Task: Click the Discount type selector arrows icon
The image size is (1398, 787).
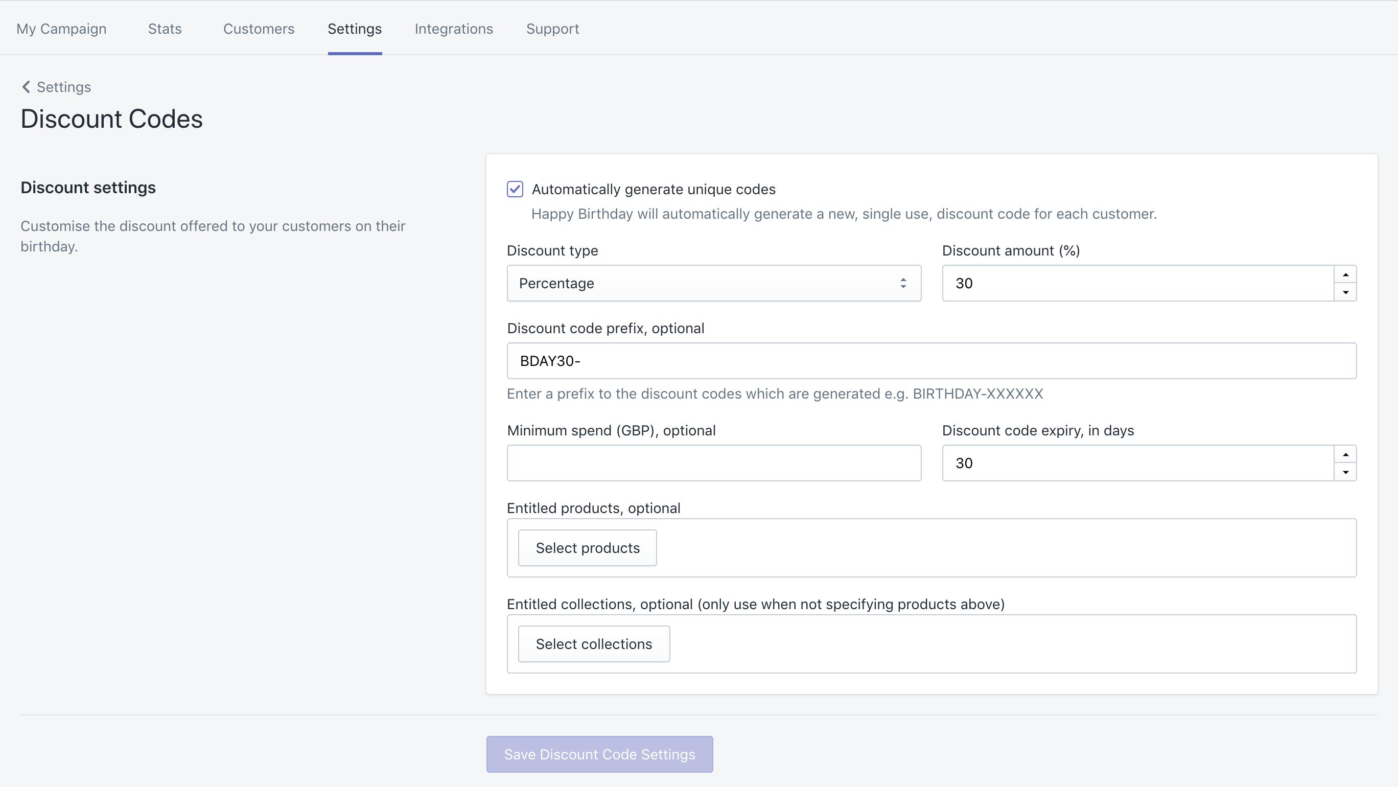Action: coord(902,283)
